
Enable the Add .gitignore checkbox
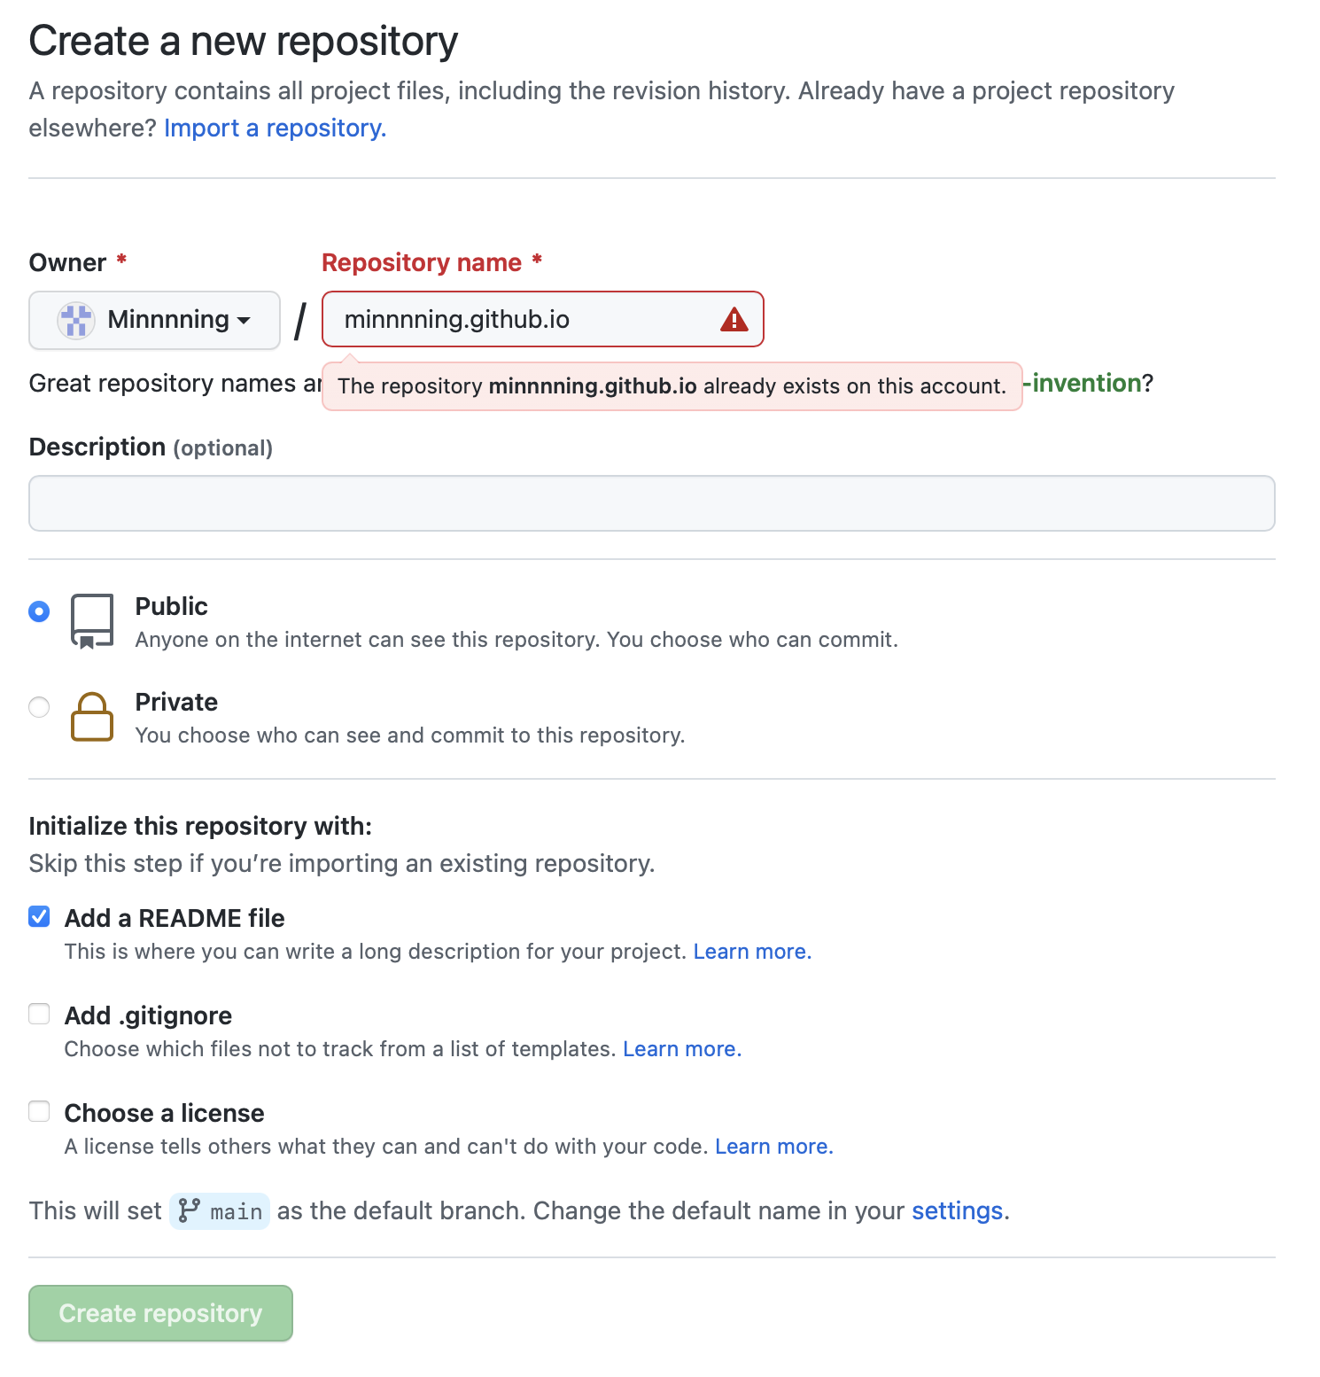(39, 1014)
